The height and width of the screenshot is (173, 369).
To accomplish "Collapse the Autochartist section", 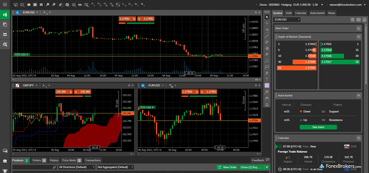I will 359,96.
